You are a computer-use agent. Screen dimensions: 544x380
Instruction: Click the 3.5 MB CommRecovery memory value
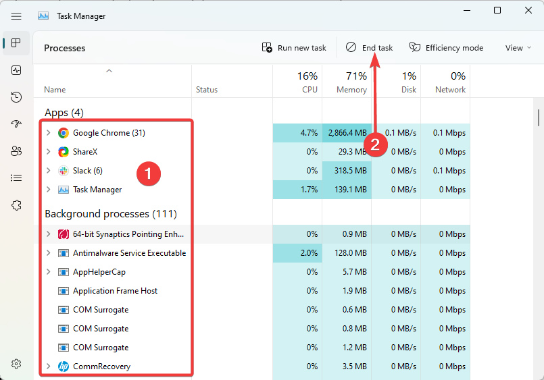tap(355, 367)
